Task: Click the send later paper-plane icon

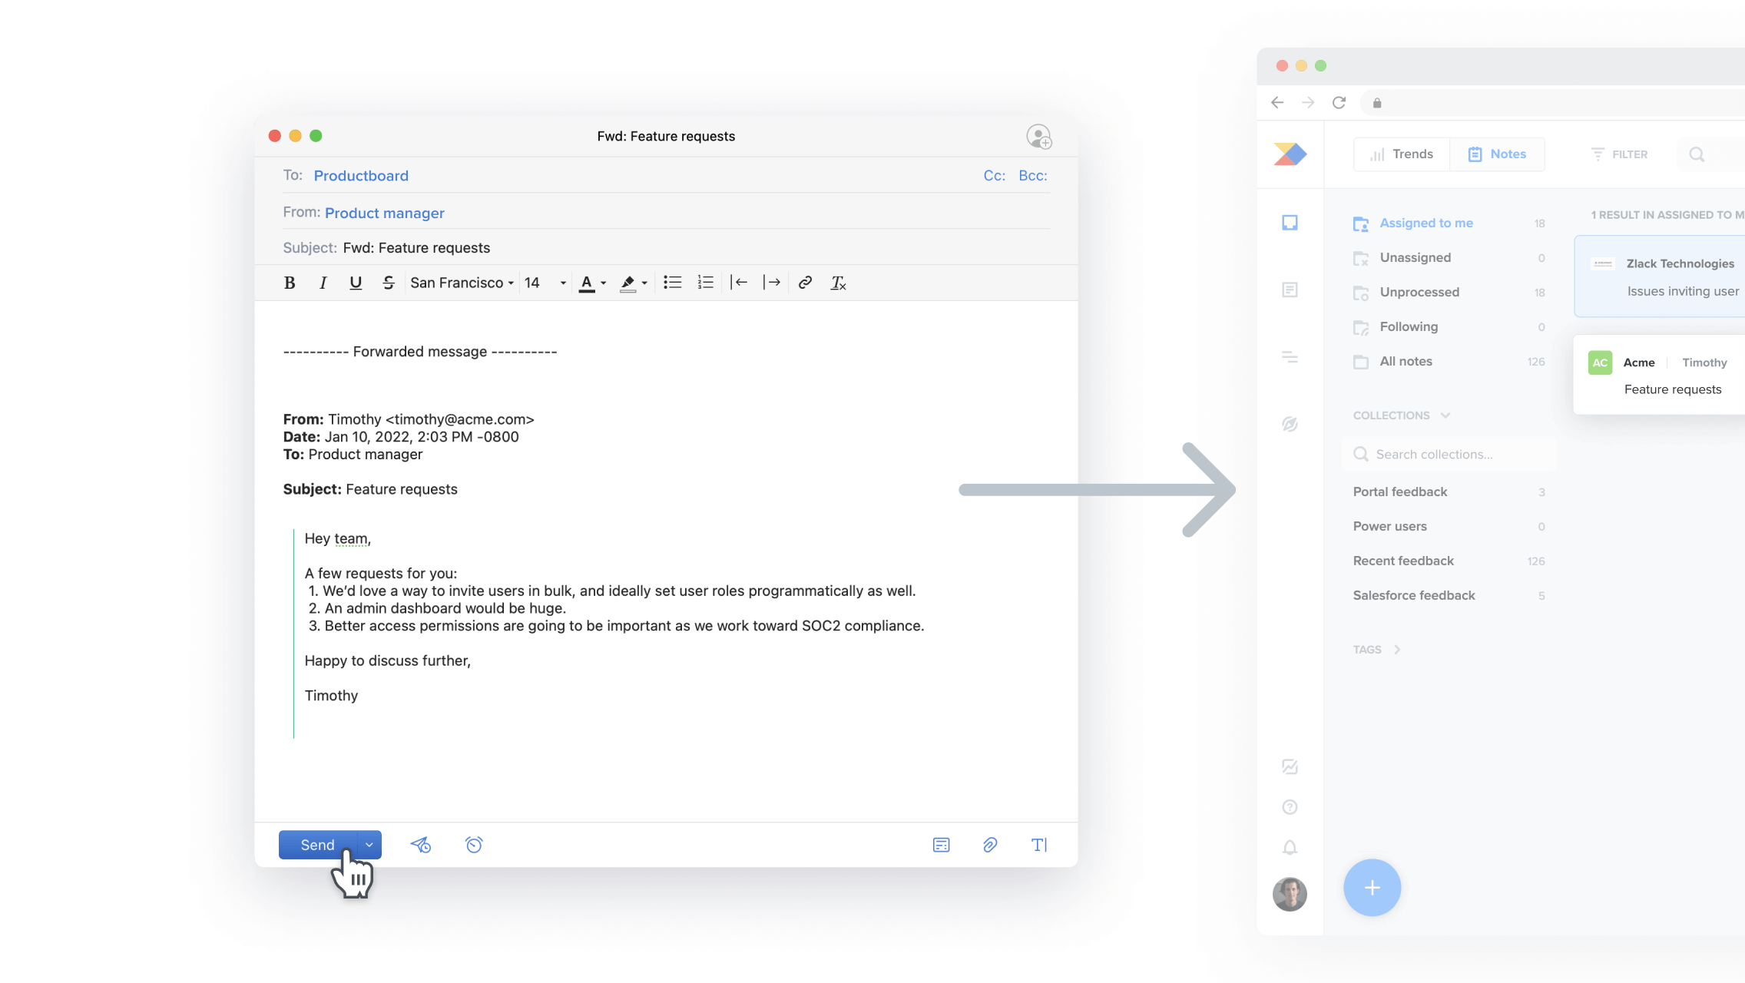Action: pos(421,845)
